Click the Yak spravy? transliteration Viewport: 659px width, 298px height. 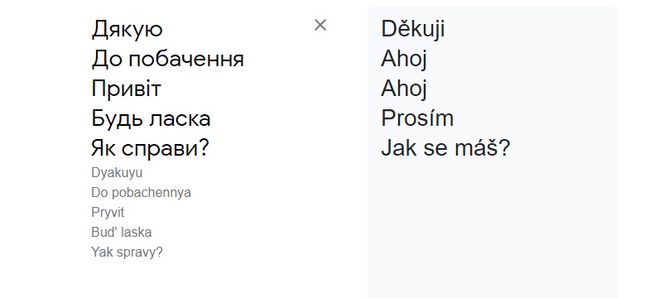pos(127,252)
